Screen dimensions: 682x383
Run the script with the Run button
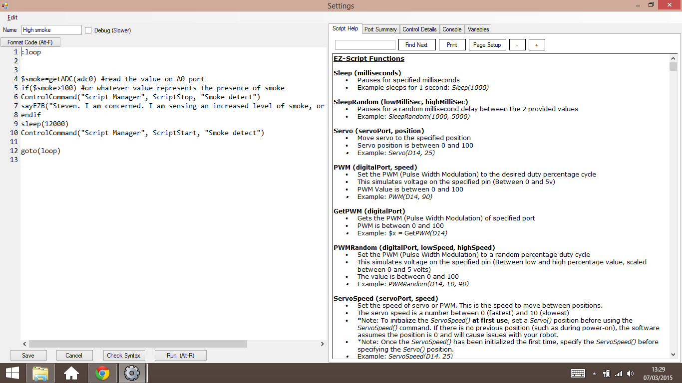[x=180, y=355]
